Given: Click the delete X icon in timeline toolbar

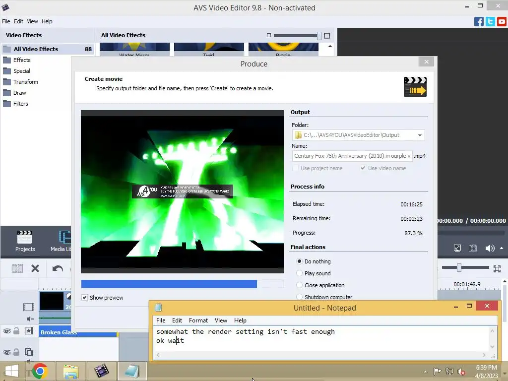Looking at the screenshot, I should (x=35, y=268).
